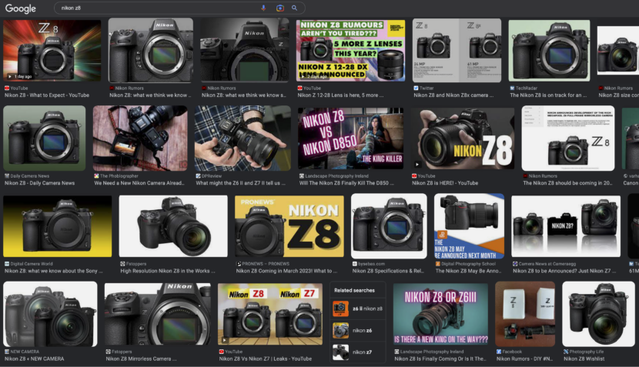Click 'Nikon Z8 Coming in March 2023' caption

tap(287, 271)
